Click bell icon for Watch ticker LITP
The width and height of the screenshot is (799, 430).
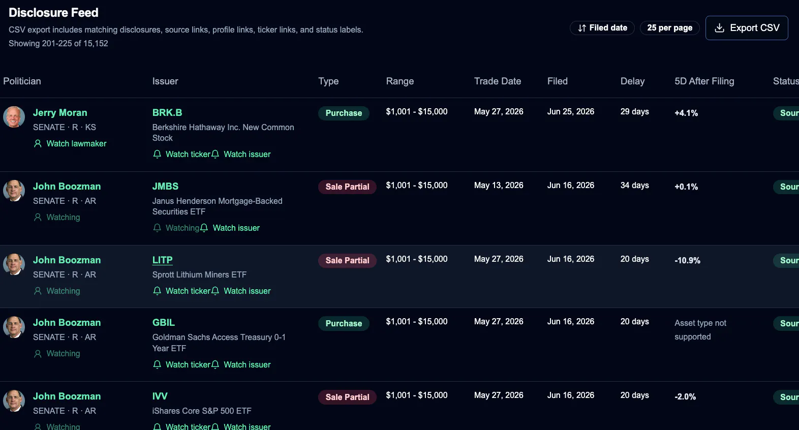[x=157, y=291]
